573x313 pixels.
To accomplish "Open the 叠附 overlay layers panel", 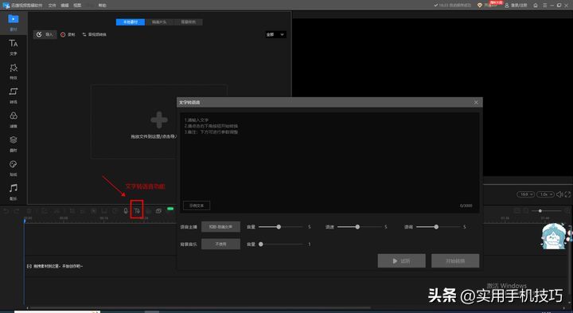I will pos(14,143).
